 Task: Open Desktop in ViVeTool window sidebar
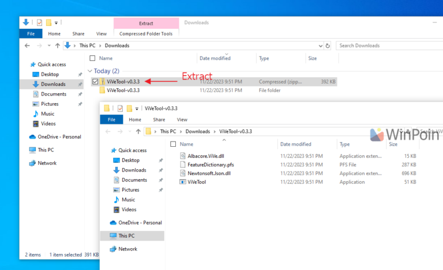(x=130, y=161)
